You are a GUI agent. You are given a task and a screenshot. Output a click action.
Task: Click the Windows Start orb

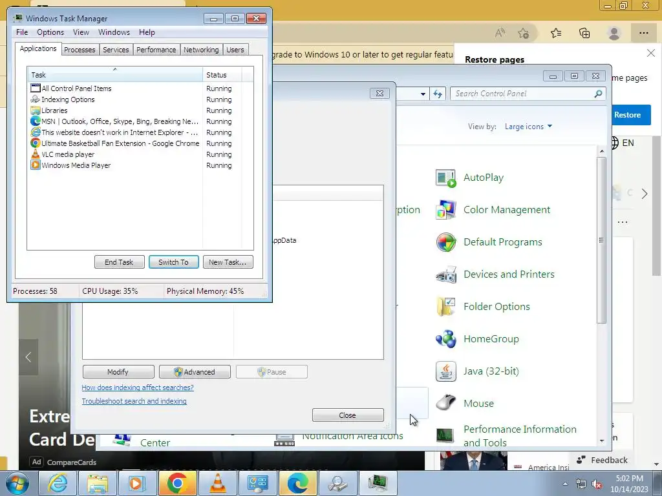click(17, 483)
